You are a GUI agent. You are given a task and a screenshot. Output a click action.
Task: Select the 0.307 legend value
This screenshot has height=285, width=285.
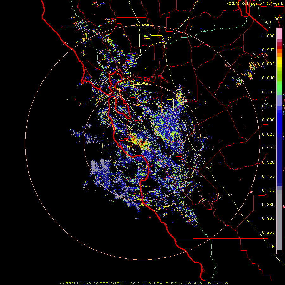tap(268, 218)
